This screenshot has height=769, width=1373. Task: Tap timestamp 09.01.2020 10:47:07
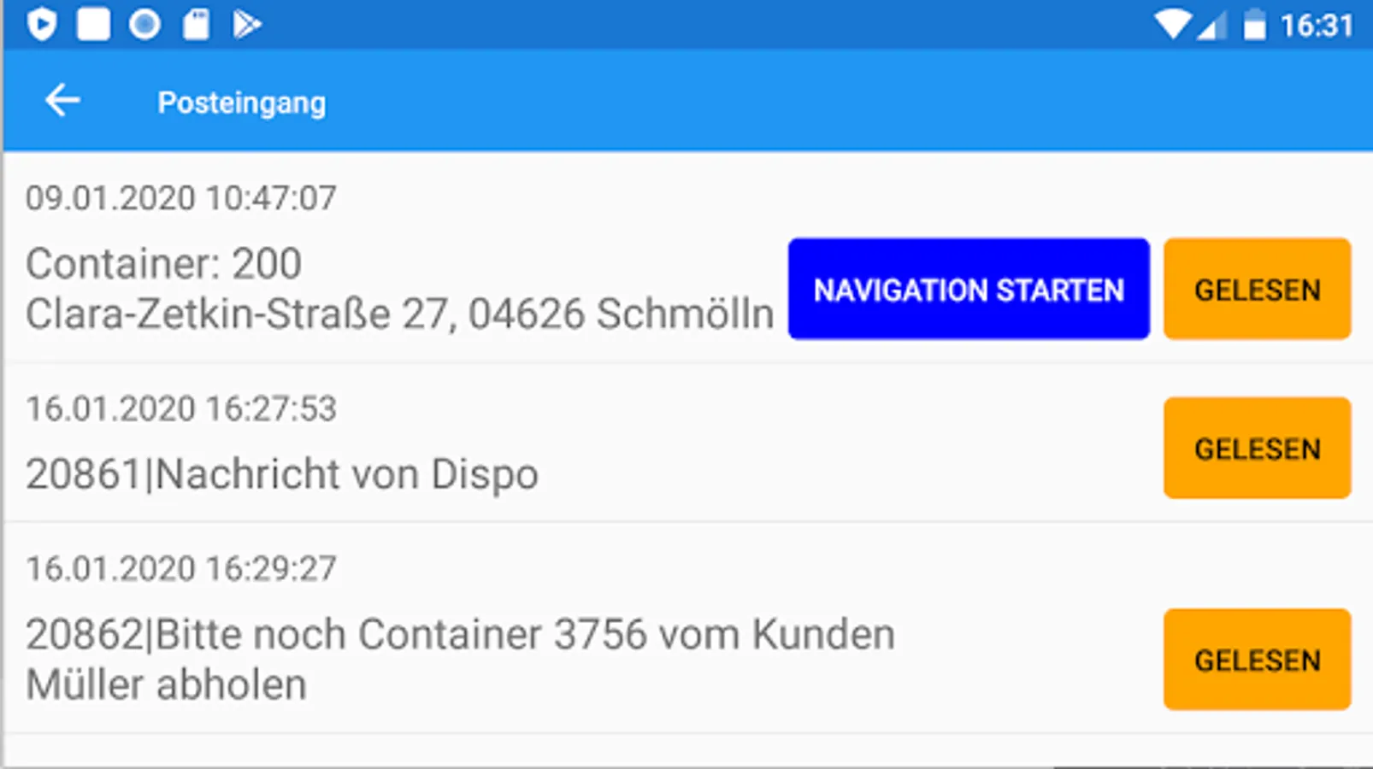tap(181, 198)
